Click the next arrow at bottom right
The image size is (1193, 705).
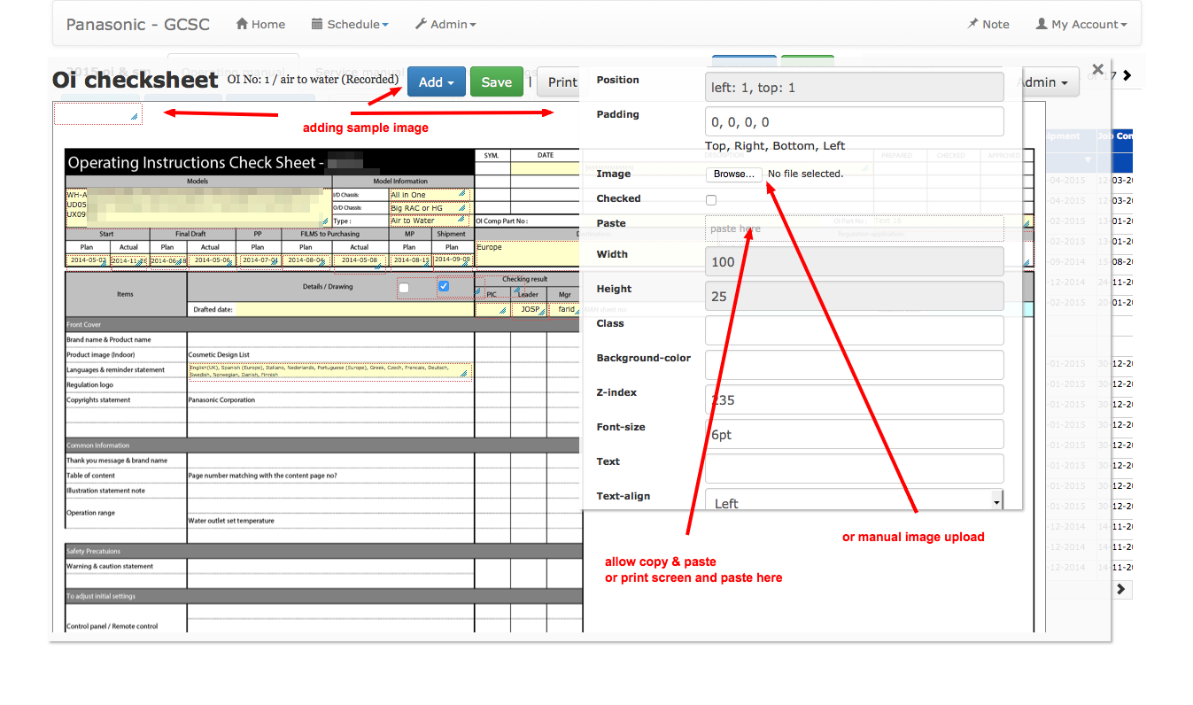(1121, 589)
